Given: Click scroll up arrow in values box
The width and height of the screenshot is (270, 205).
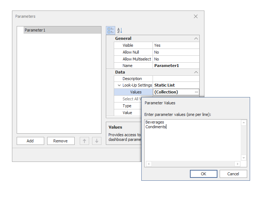Looking at the screenshot, I should (x=244, y=123).
